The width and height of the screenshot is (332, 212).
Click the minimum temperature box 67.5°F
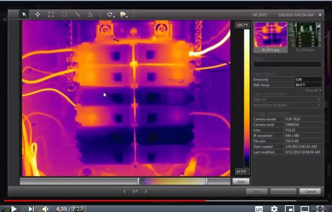242,172
